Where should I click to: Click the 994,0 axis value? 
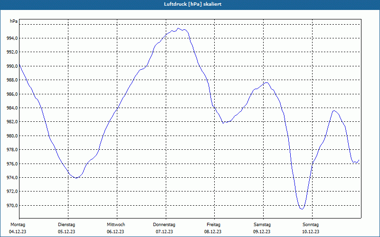12,38
